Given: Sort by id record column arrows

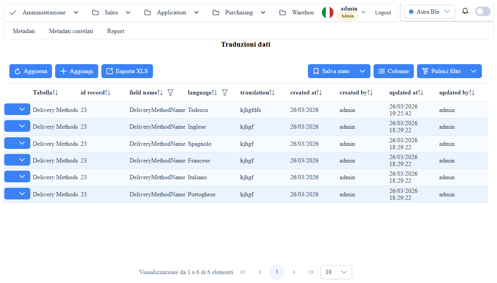Looking at the screenshot, I should 108,93.
